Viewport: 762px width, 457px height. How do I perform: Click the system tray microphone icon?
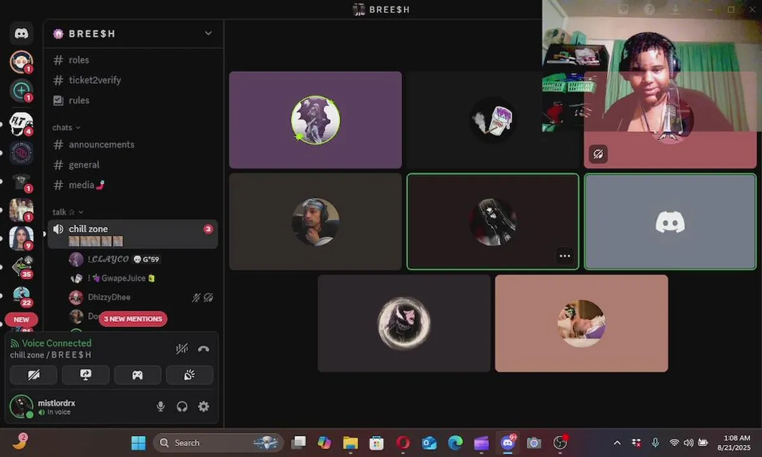655,442
